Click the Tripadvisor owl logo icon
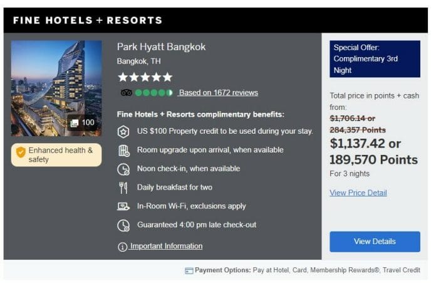 point(127,93)
